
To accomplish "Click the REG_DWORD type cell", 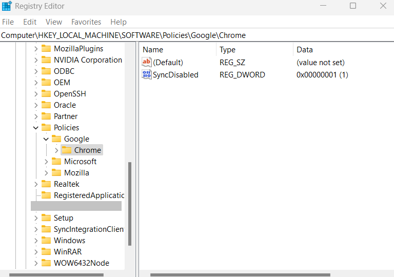I will point(242,75).
